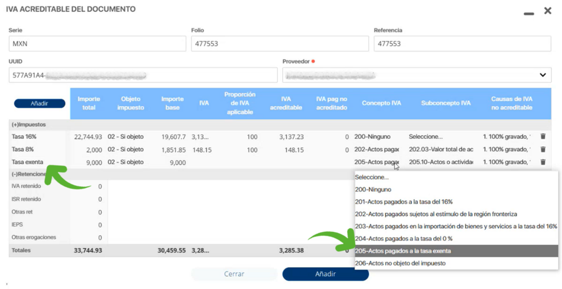Click the Folio input field
Image resolution: width=562 pixels, height=289 pixels.
(279, 44)
